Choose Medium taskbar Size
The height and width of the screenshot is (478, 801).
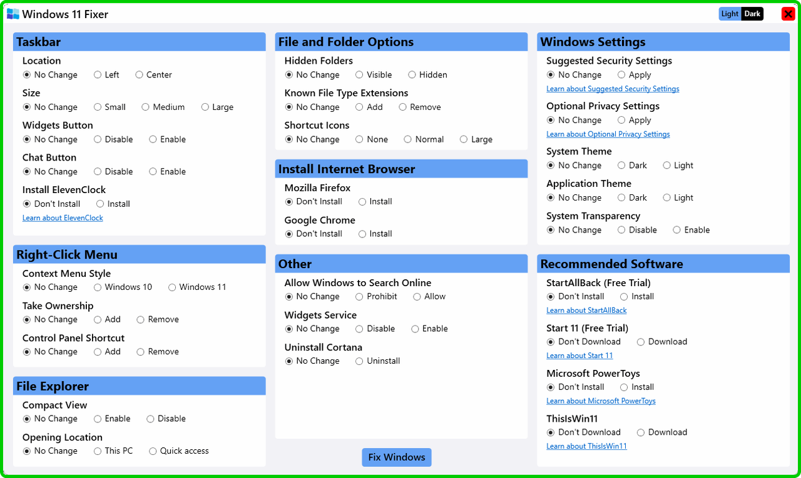163,107
